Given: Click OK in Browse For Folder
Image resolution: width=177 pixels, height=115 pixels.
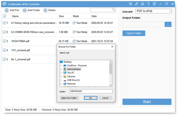Looking at the screenshot, I should tap(91, 98).
